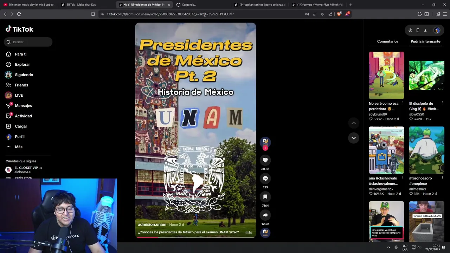450x253 pixels.
Task: Switch to Nintendo music playlist browser tab
Action: [29, 5]
